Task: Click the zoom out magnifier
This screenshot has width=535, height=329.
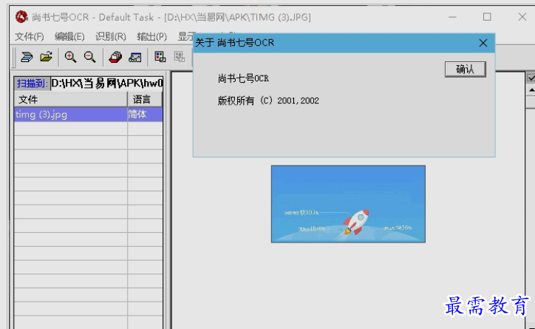Action: pos(90,57)
